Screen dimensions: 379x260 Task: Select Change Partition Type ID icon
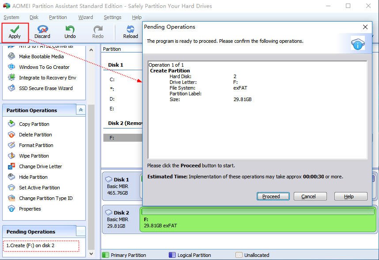11,198
